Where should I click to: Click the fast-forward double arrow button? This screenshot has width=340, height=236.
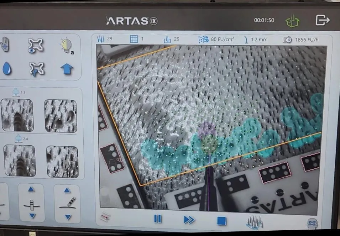point(189,220)
